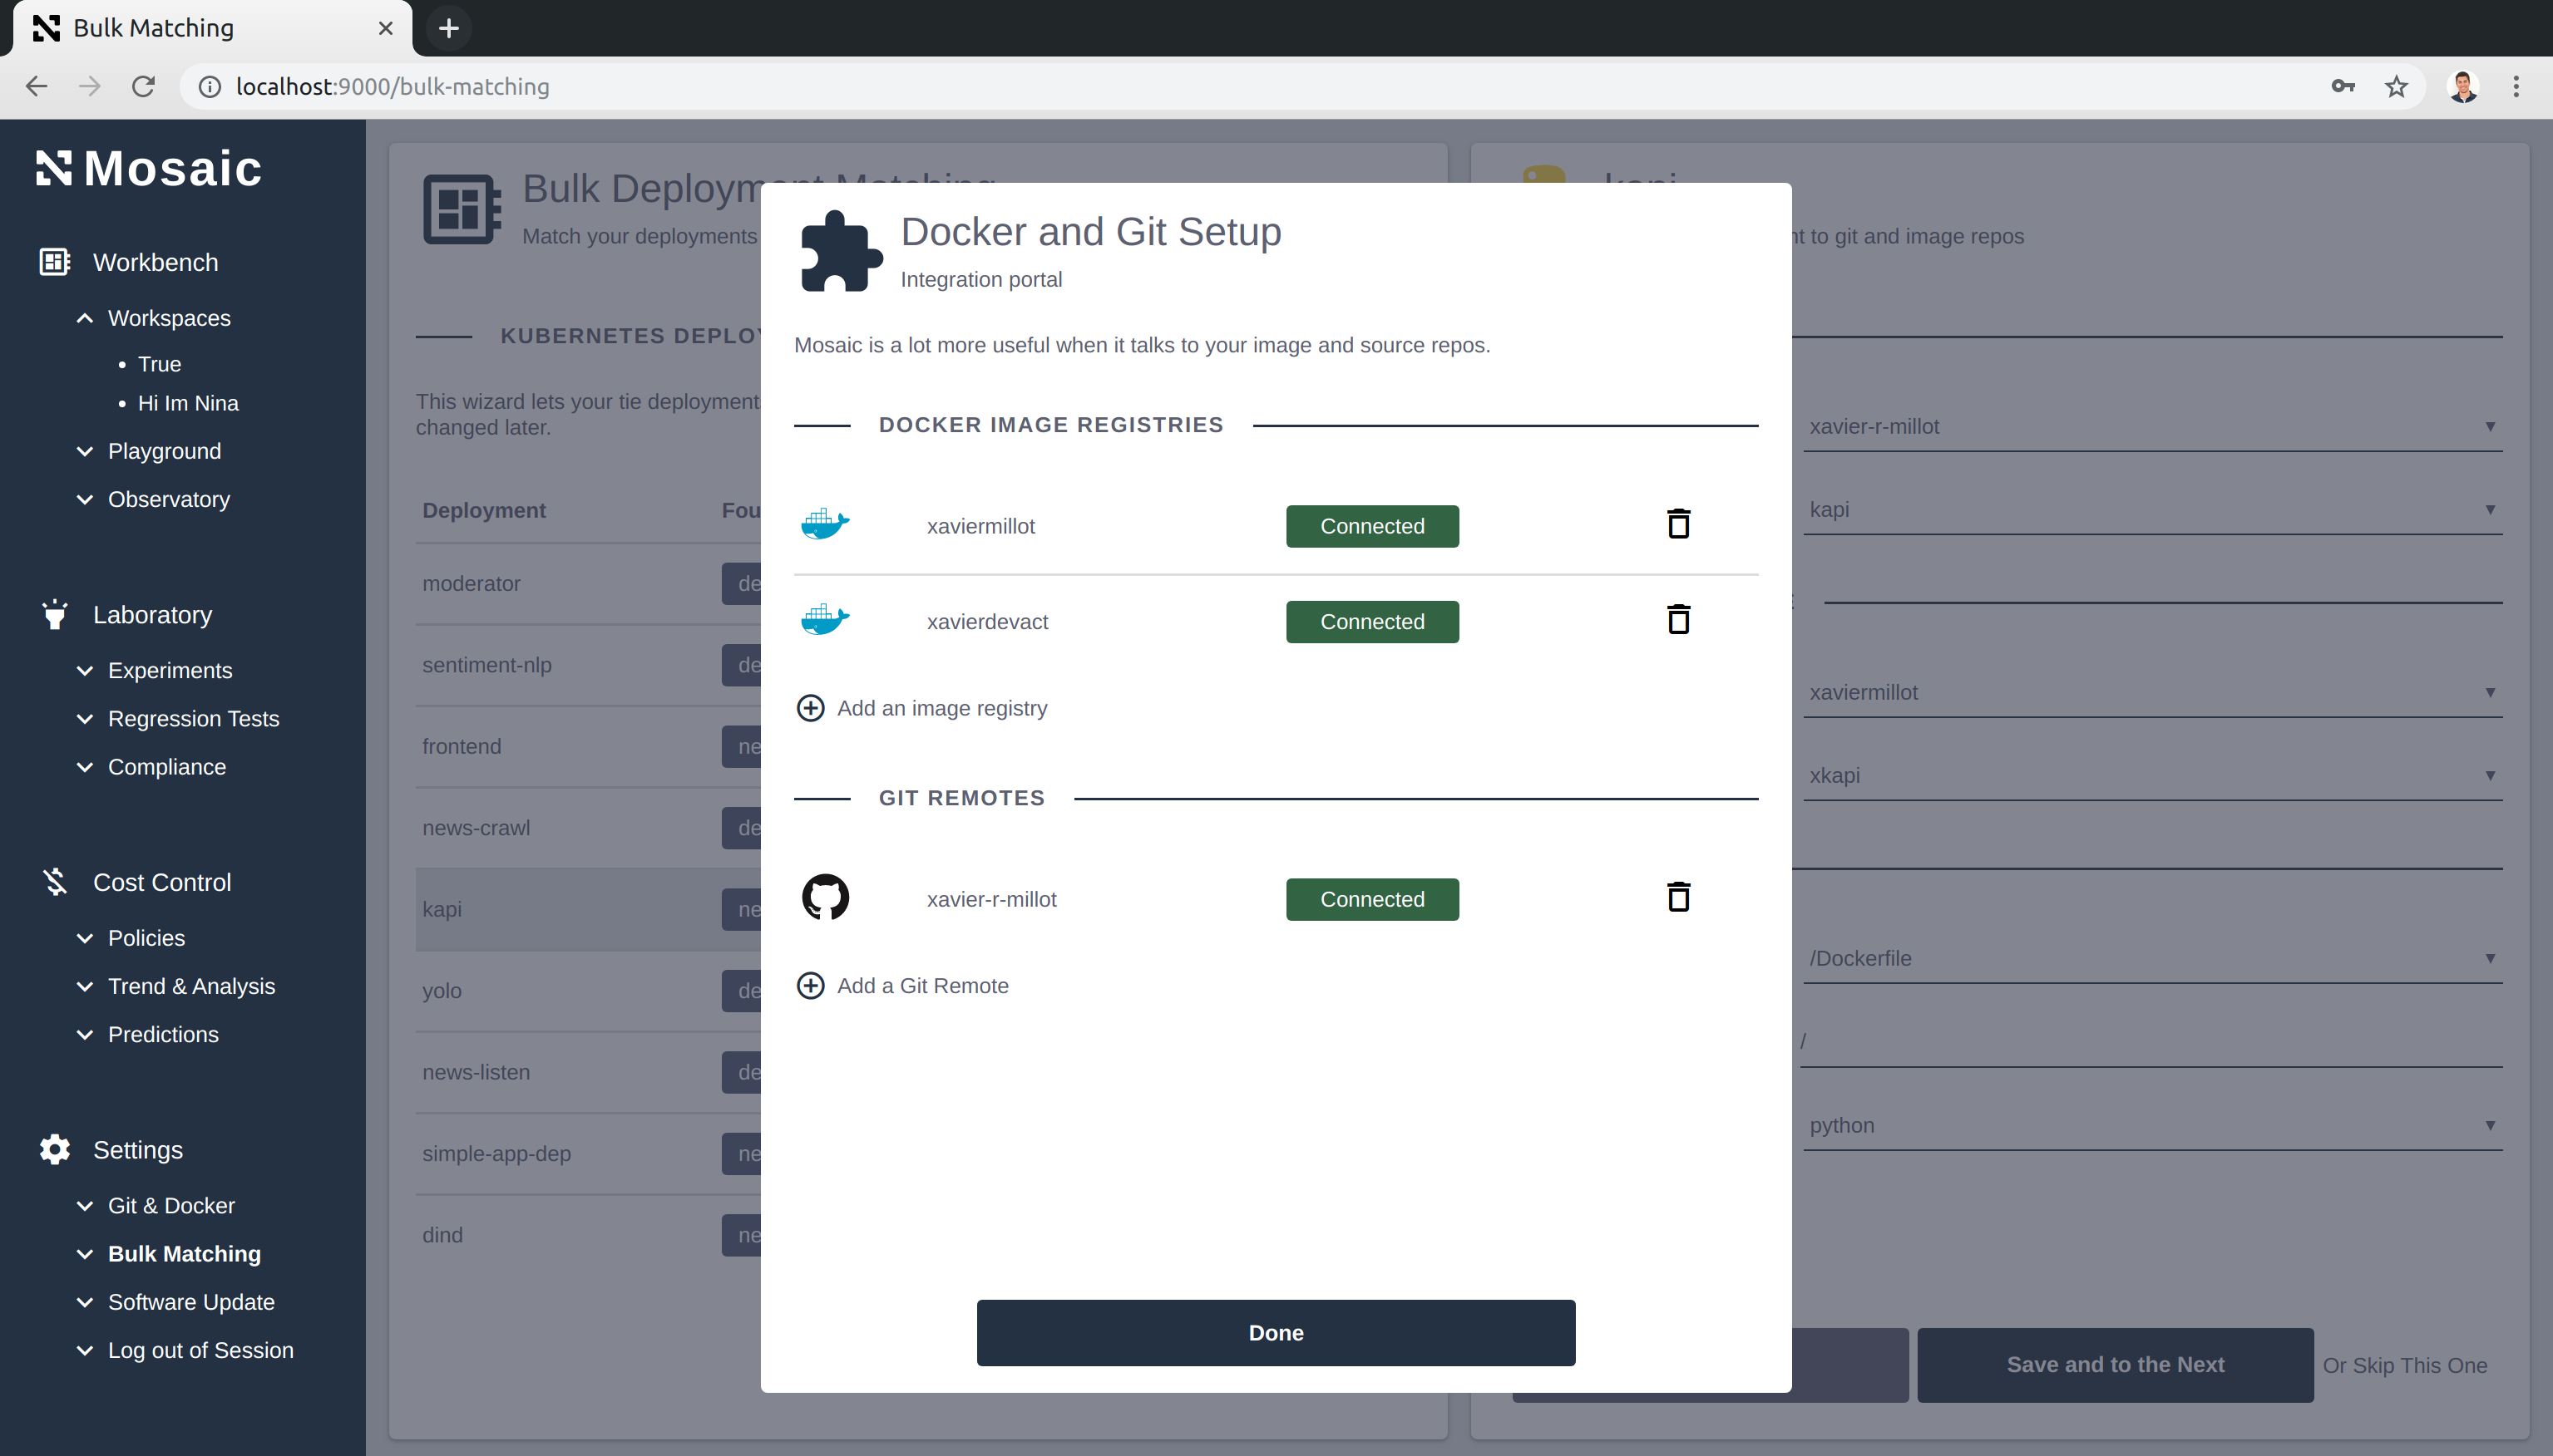The image size is (2553, 1456).
Task: Select Git & Docker in Settings menu
Action: tap(171, 1205)
